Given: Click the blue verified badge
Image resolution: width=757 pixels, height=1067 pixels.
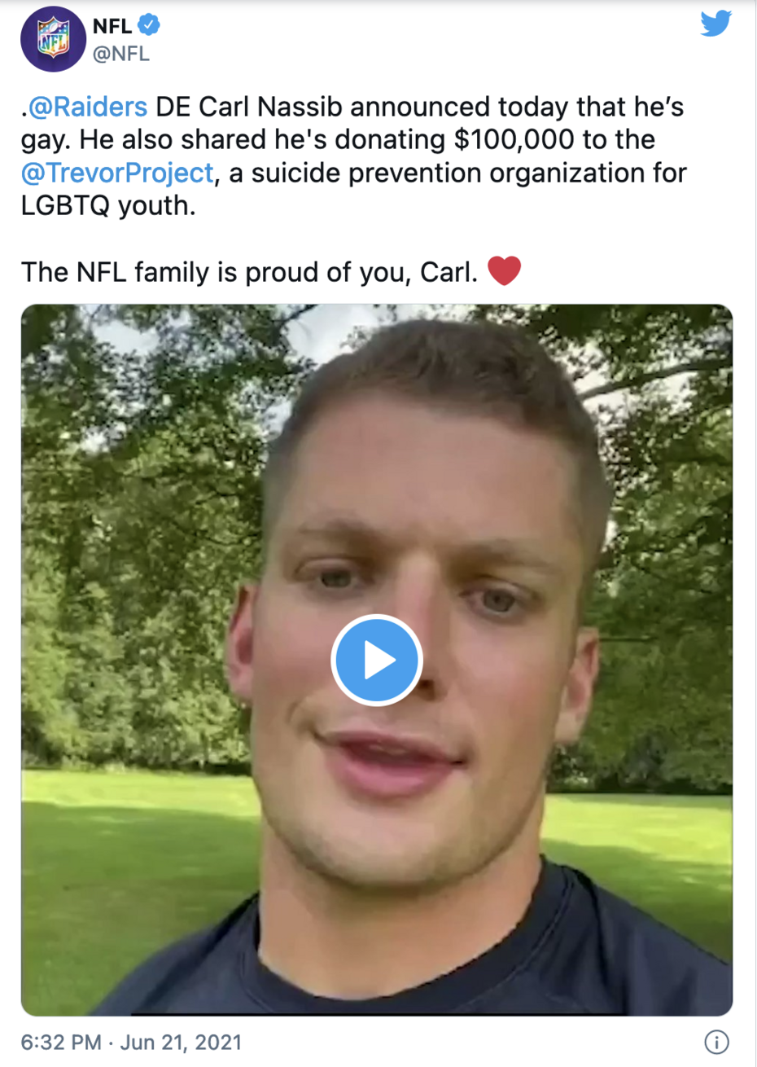Looking at the screenshot, I should [x=149, y=25].
